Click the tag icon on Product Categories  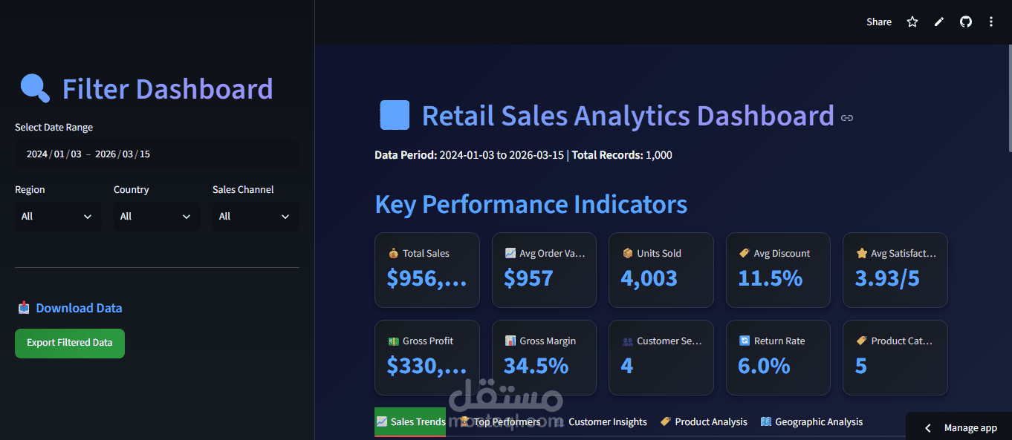pyautogui.click(x=861, y=341)
